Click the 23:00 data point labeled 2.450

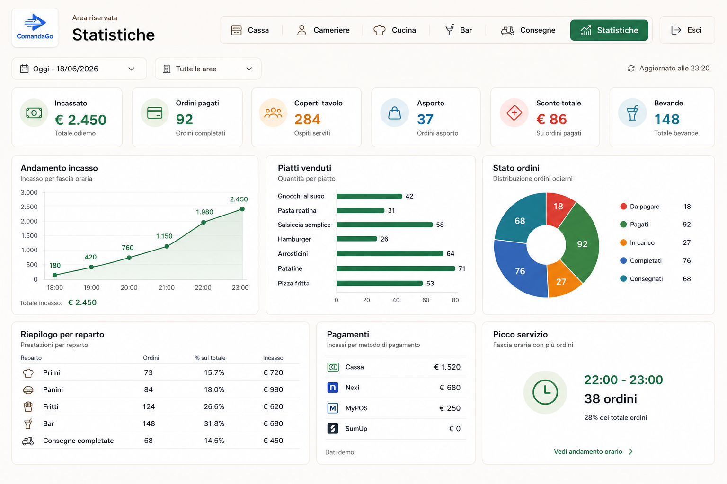point(242,209)
